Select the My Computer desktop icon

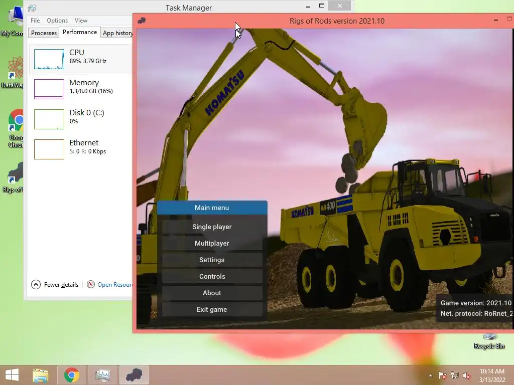click(x=12, y=22)
